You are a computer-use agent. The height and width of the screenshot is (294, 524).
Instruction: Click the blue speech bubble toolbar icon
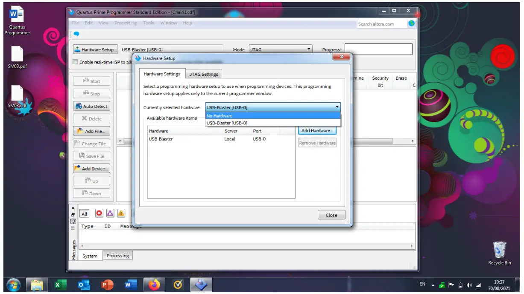(76, 34)
